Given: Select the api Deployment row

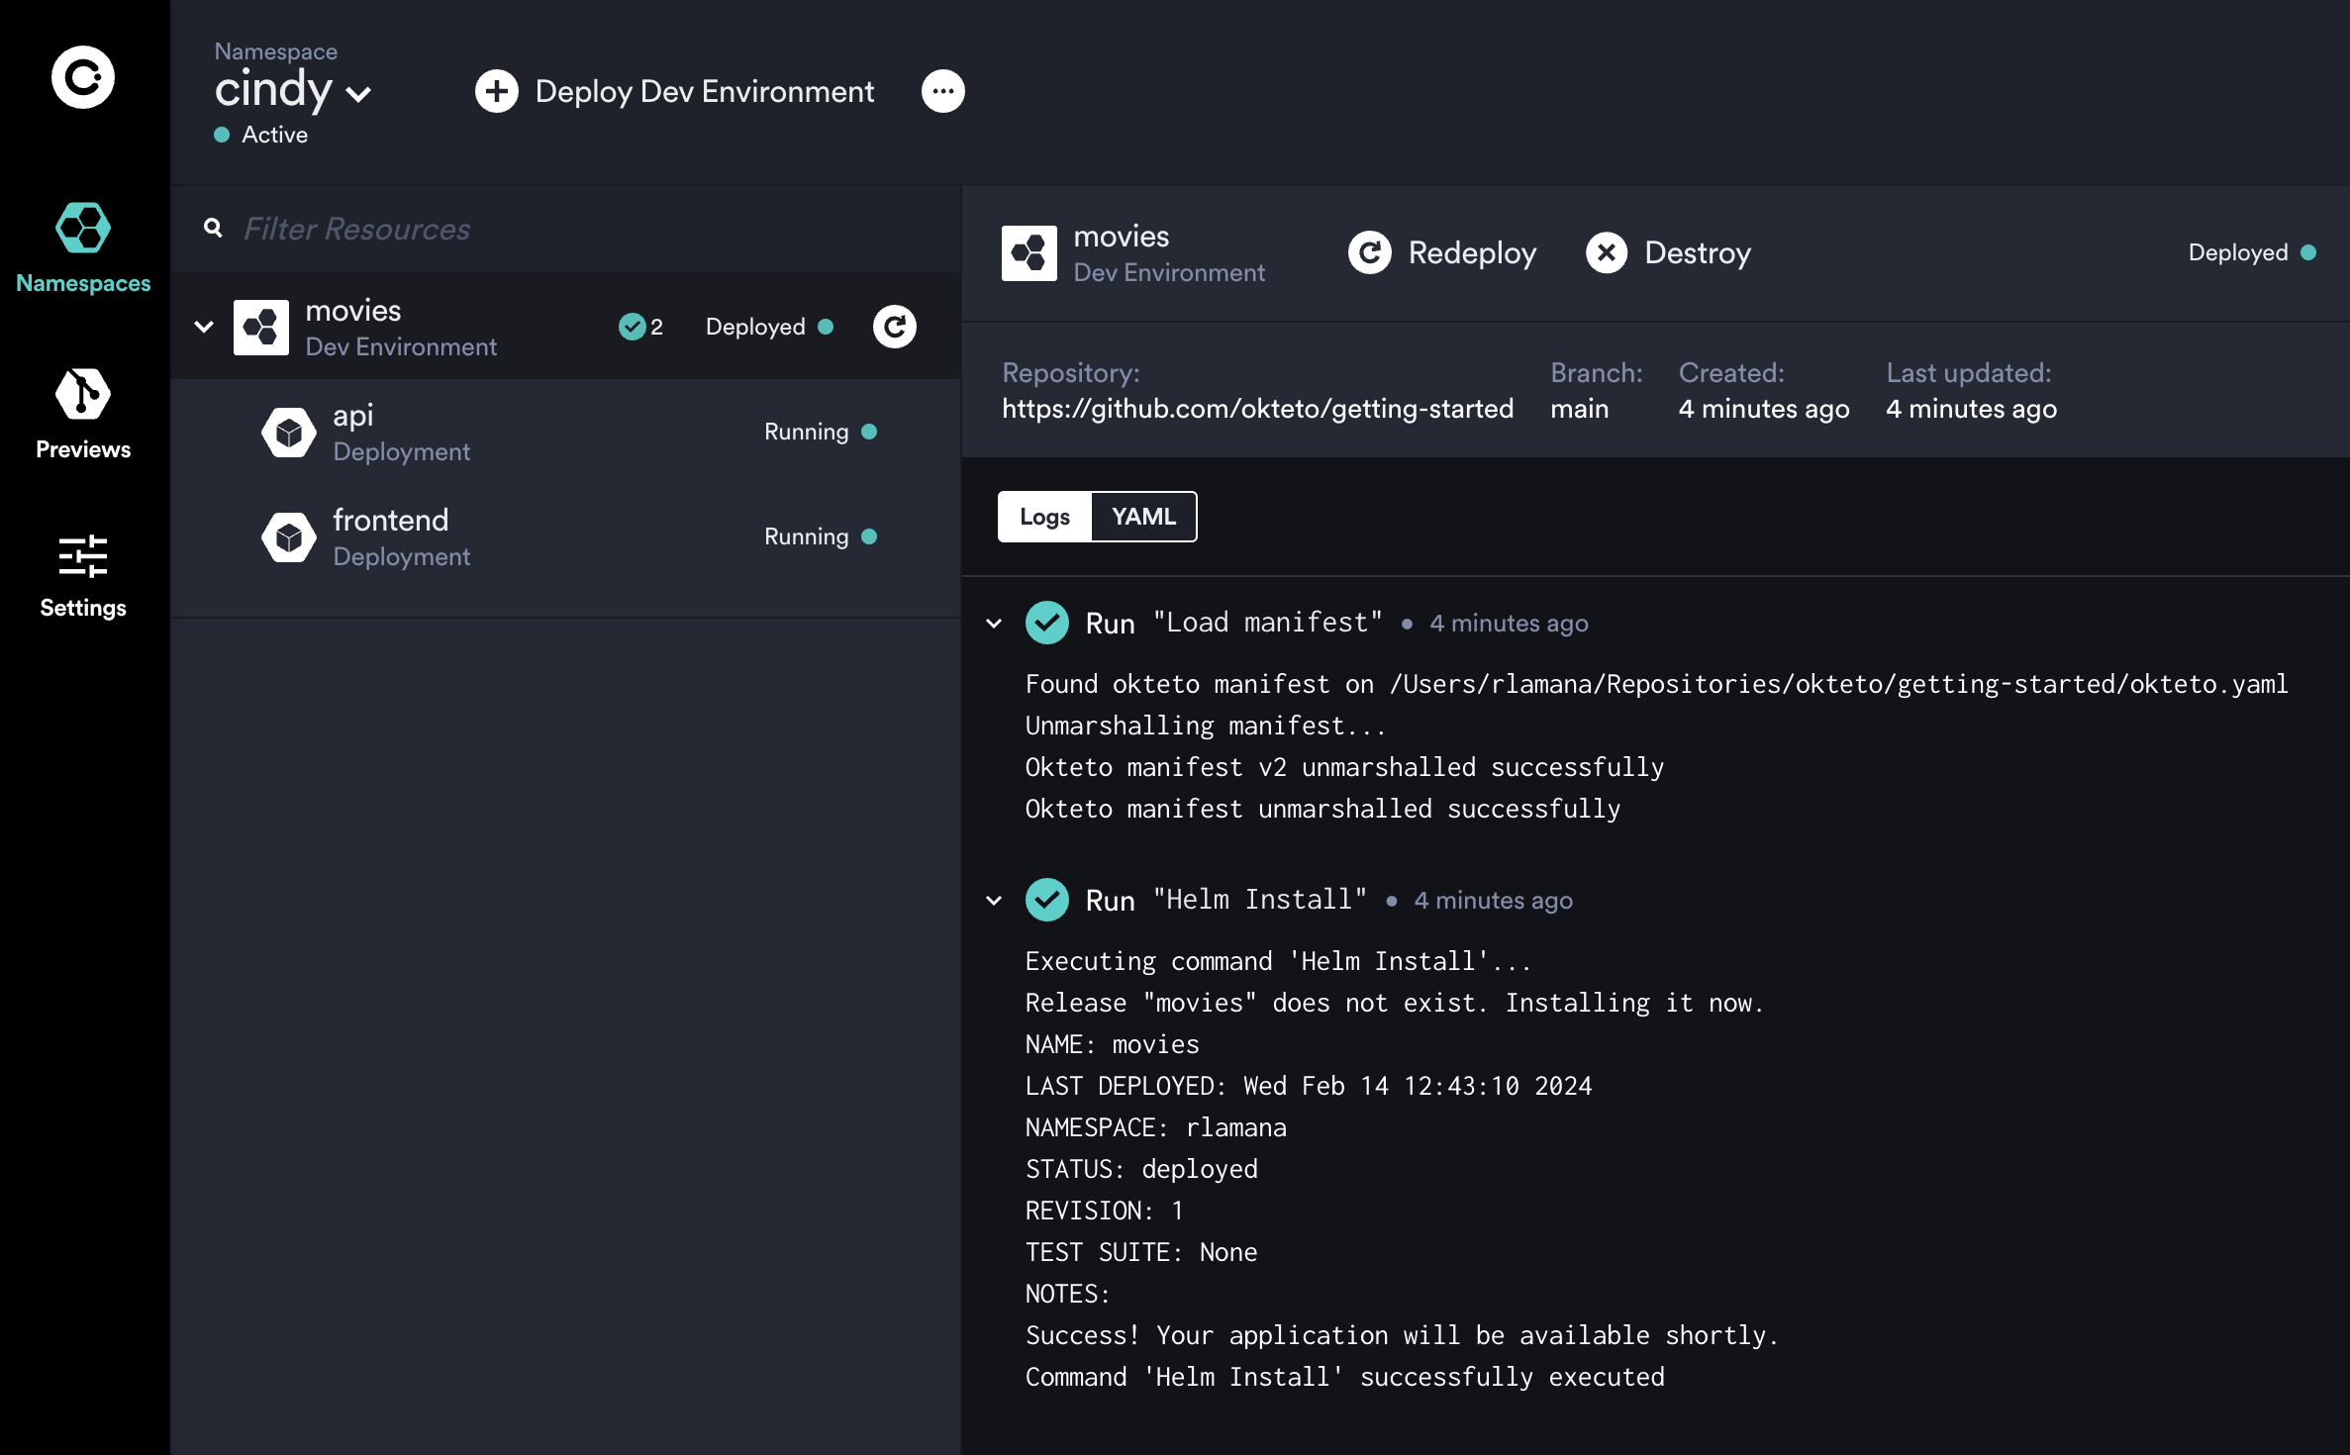Looking at the screenshot, I should 565,433.
